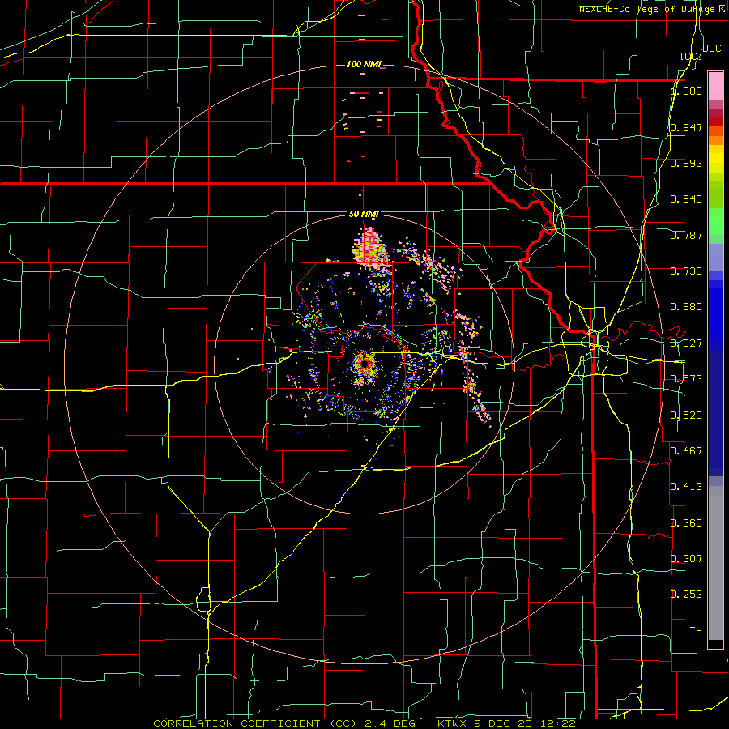The image size is (729, 729).
Task: Click the 0.573 color scale value
Action: (686, 379)
